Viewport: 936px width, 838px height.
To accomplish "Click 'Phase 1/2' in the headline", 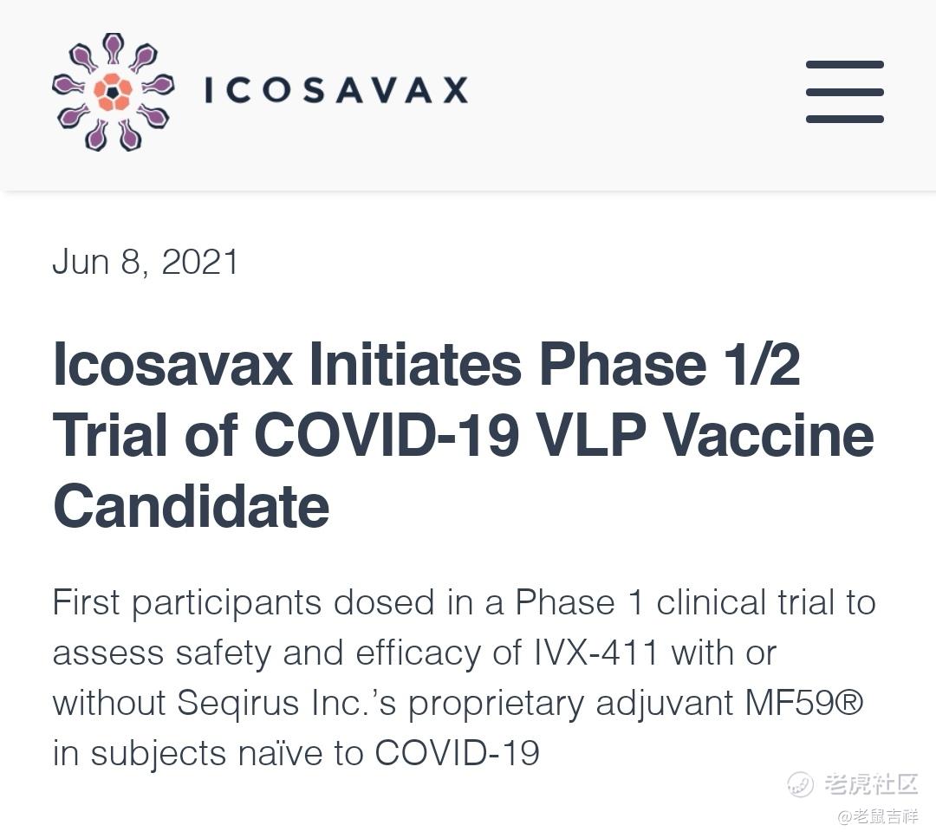I will (x=669, y=363).
